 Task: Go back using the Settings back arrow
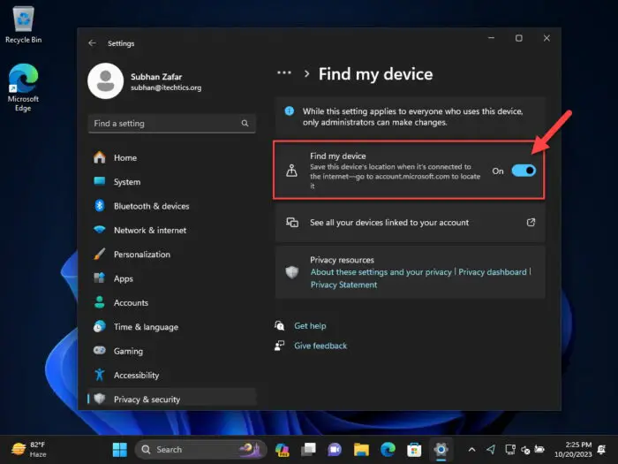92,43
